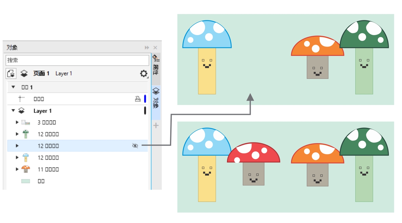The image size is (402, 223).
Task: Select the light green rectangle object row
Action: tap(41, 181)
